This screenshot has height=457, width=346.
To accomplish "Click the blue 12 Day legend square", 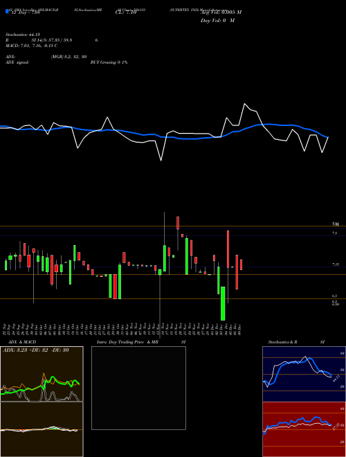I will tap(7, 12).
